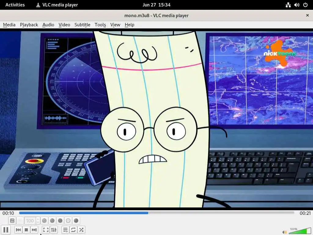Open the View menu

tap(115, 25)
